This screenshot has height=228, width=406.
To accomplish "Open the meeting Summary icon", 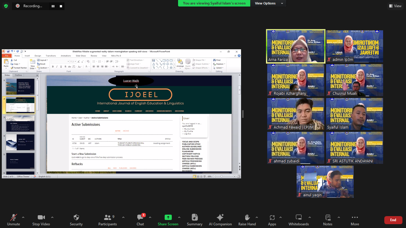I will [195, 218].
